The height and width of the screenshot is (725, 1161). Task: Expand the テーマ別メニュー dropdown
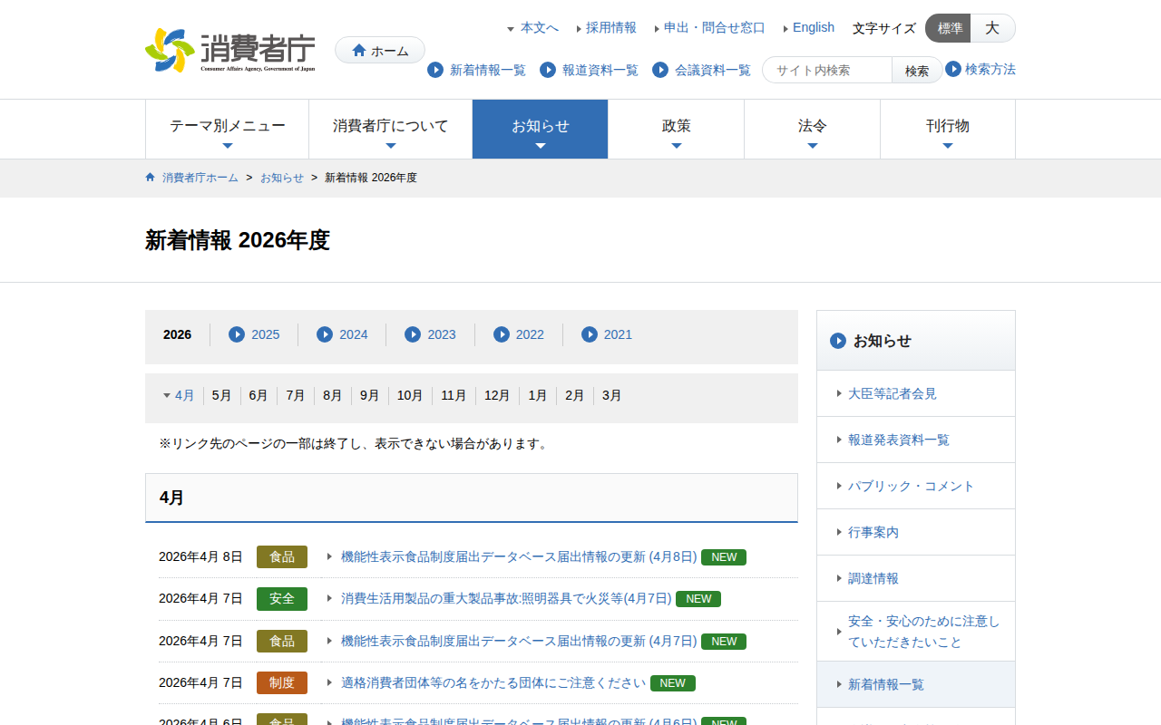(228, 129)
